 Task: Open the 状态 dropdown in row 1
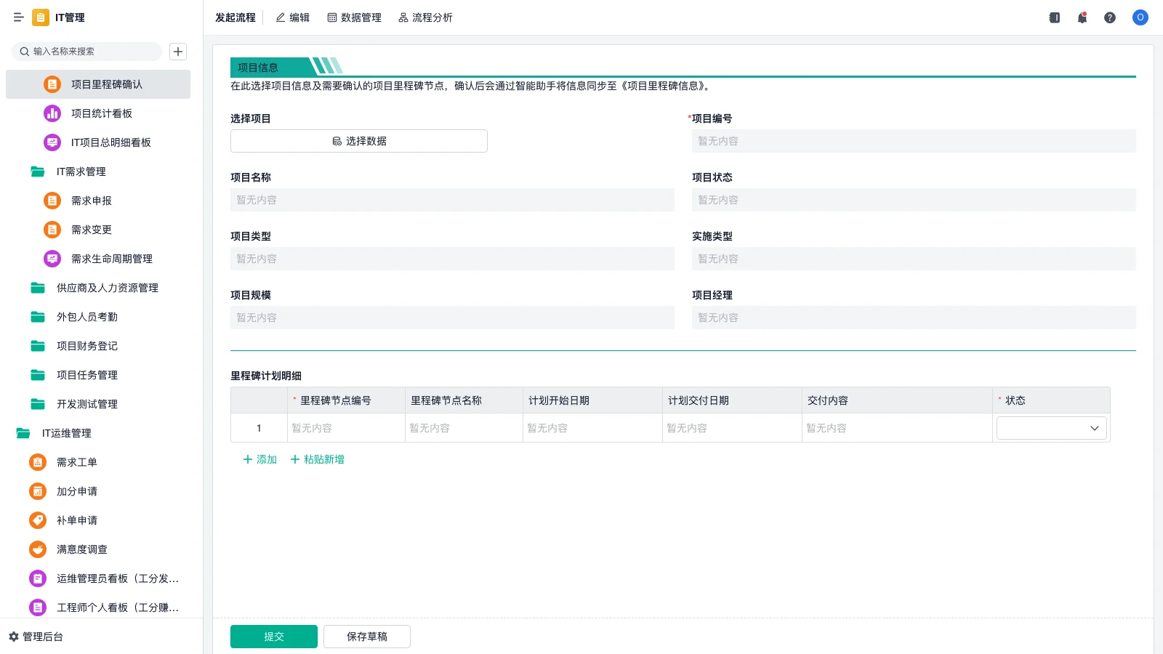tap(1052, 428)
